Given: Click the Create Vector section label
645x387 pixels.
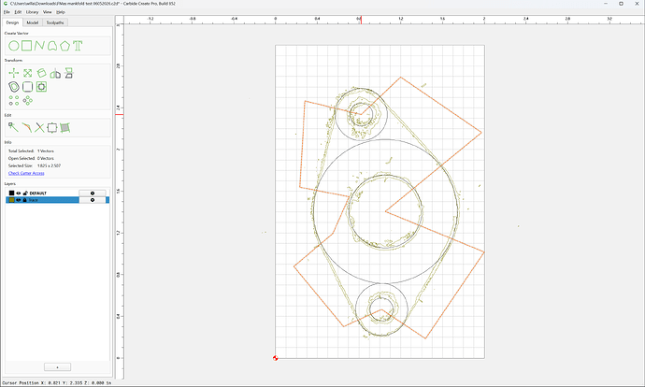Looking at the screenshot, I should [x=17, y=33].
